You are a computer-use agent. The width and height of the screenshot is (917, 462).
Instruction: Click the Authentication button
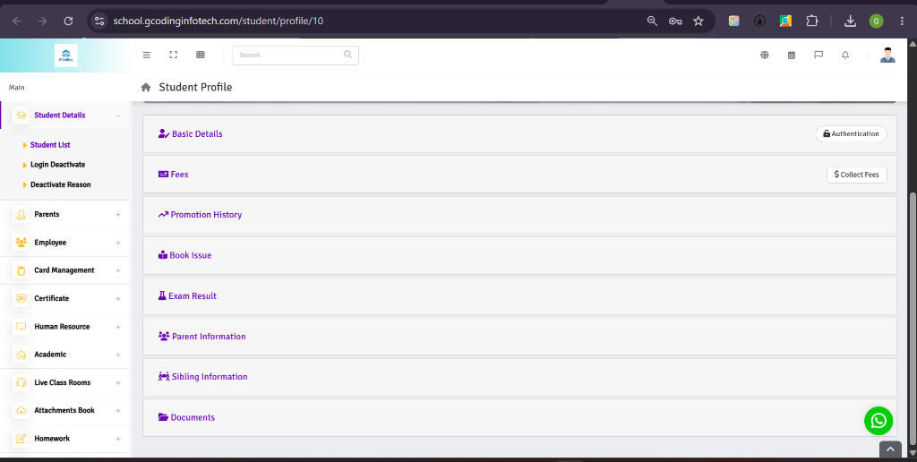(x=851, y=134)
